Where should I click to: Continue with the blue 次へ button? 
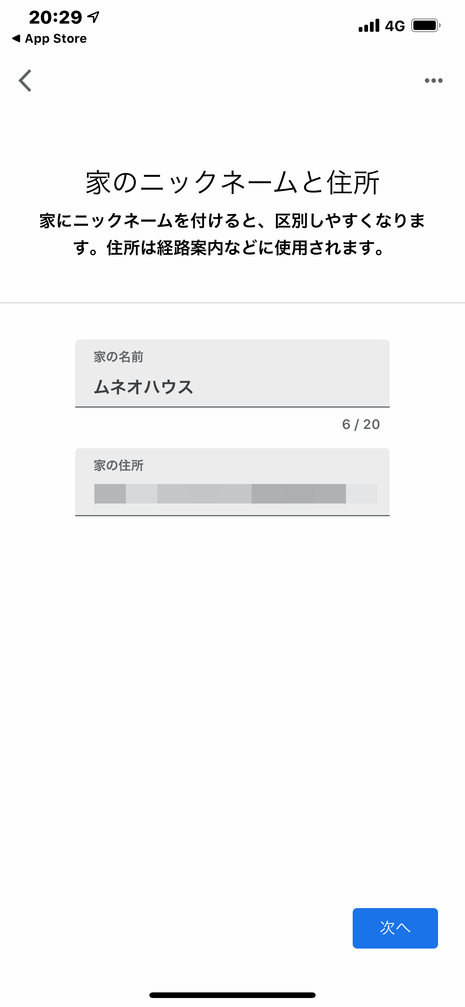point(395,928)
